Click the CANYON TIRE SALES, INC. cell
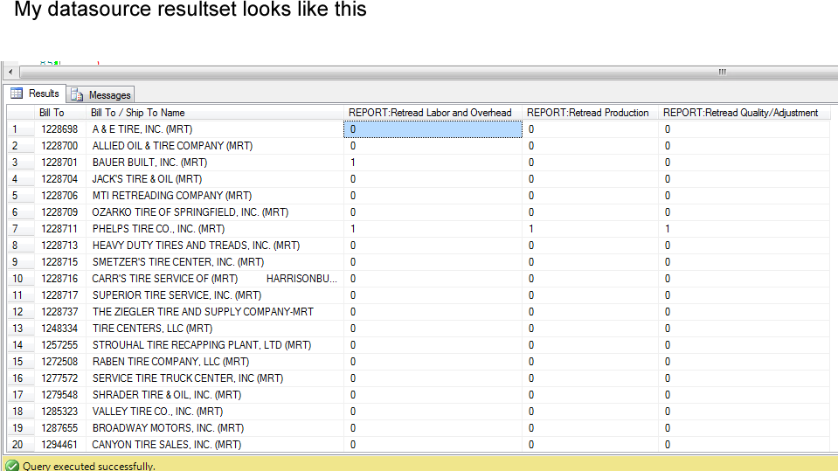 [x=215, y=445]
